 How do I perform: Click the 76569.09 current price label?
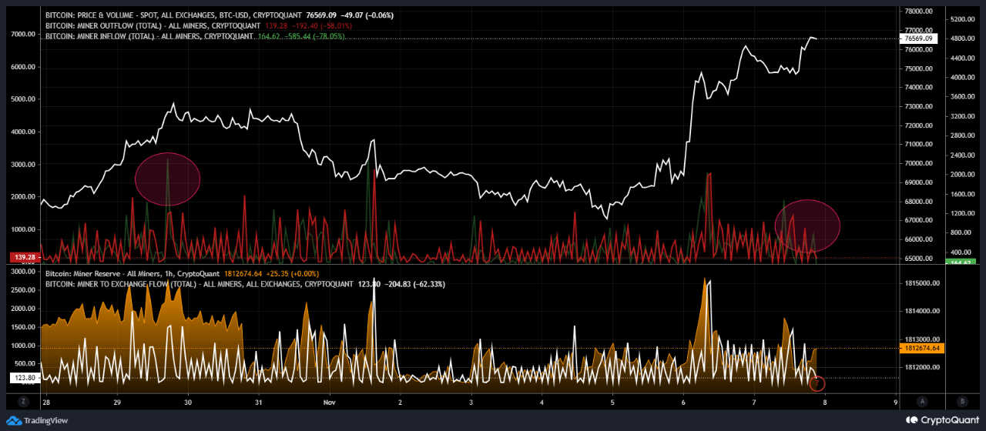[x=918, y=38]
